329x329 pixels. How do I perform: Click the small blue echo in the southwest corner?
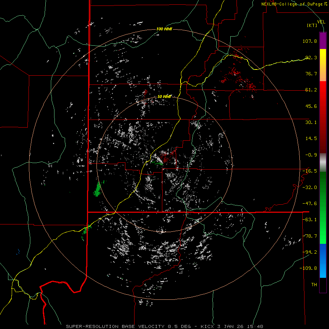coord(18,252)
